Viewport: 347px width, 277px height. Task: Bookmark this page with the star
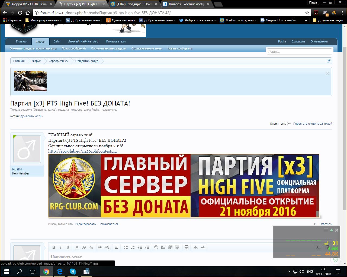(307, 13)
